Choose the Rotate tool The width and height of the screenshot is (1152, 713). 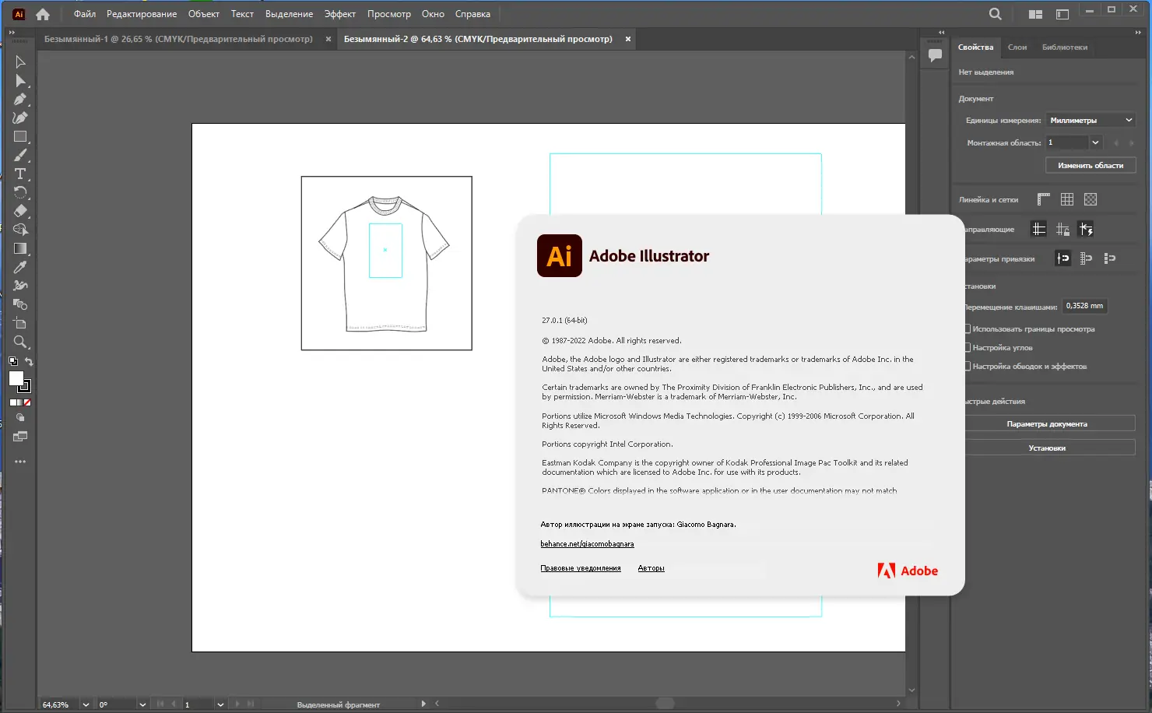point(20,193)
